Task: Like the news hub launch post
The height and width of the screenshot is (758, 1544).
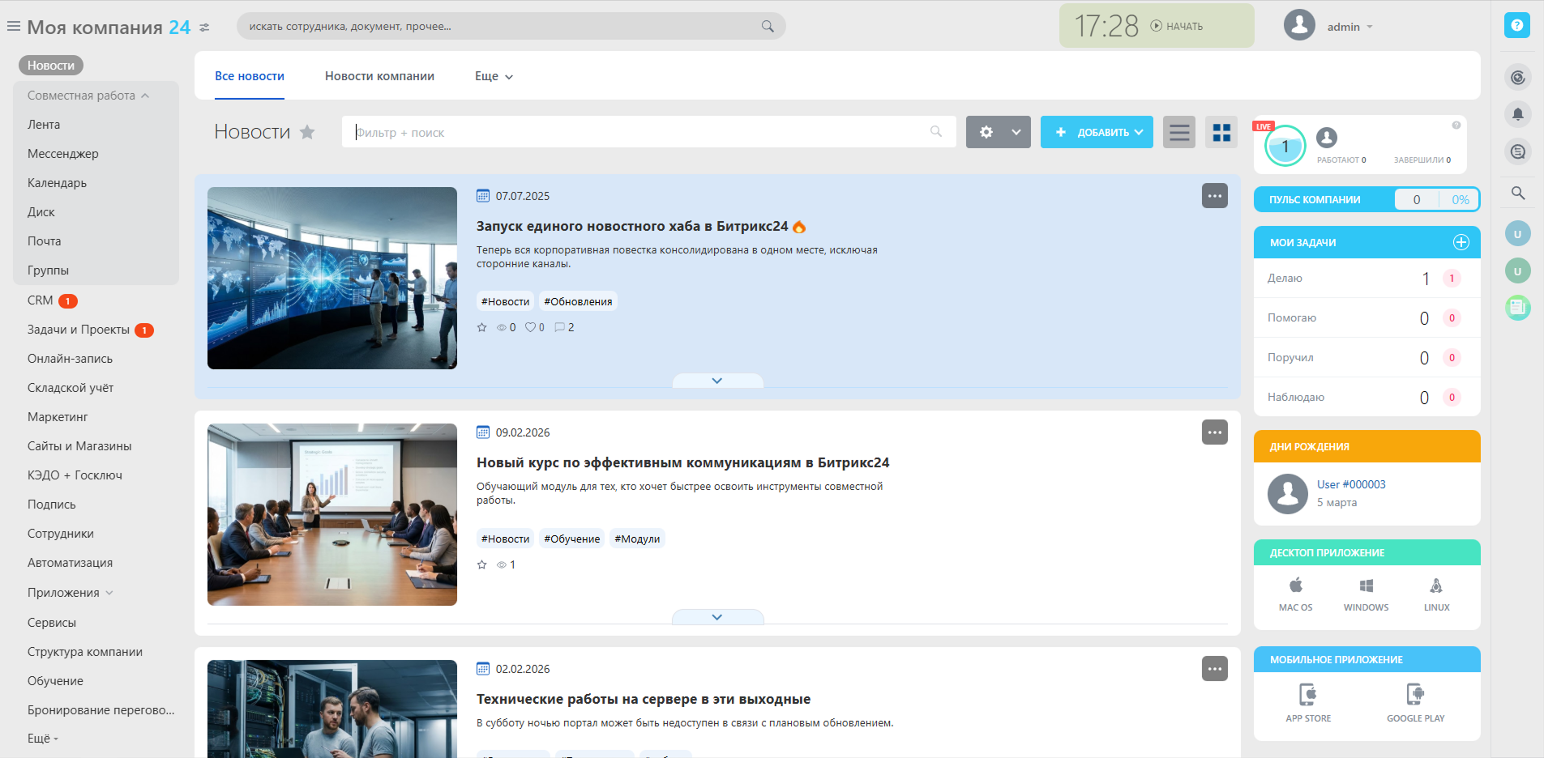Action: coord(531,327)
